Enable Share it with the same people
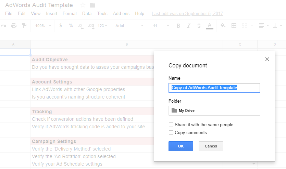 point(171,125)
